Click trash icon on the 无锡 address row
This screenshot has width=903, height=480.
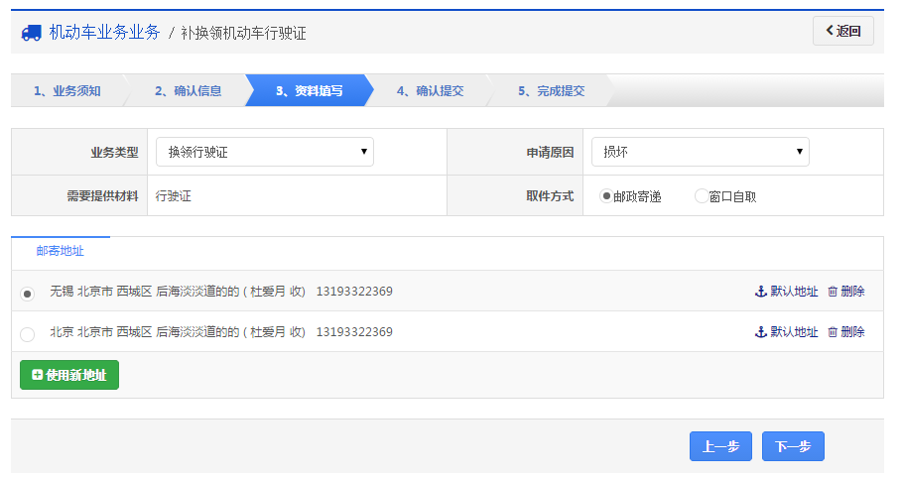coord(833,292)
